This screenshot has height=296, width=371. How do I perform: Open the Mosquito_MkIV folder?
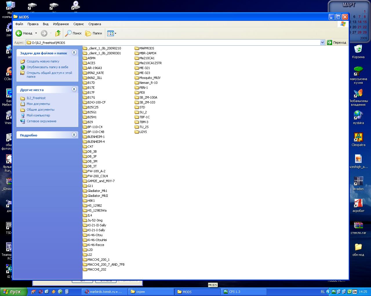pos(150,78)
